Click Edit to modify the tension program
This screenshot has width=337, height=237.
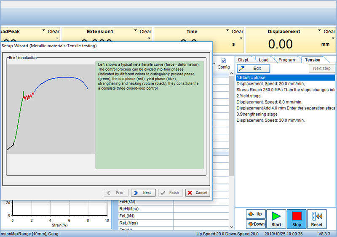[x=253, y=68]
